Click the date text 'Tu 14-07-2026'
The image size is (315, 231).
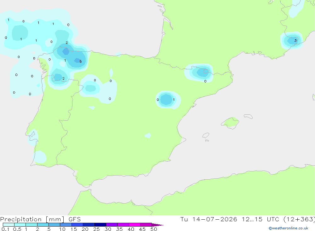pyautogui.click(x=209, y=219)
